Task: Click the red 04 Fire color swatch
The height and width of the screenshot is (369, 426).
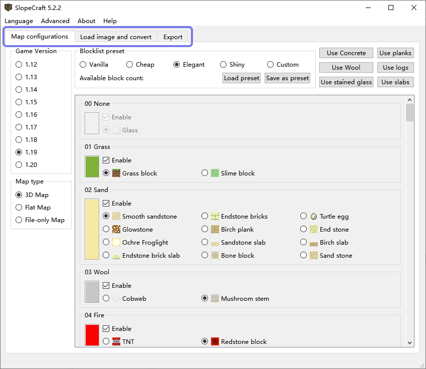Action: [92, 334]
